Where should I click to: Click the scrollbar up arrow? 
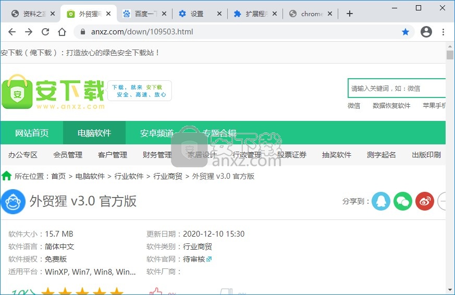(x=450, y=46)
